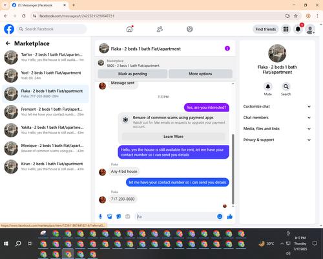Open the Friends icon in top navigation
The width and height of the screenshot is (323, 259).
coord(160,29)
